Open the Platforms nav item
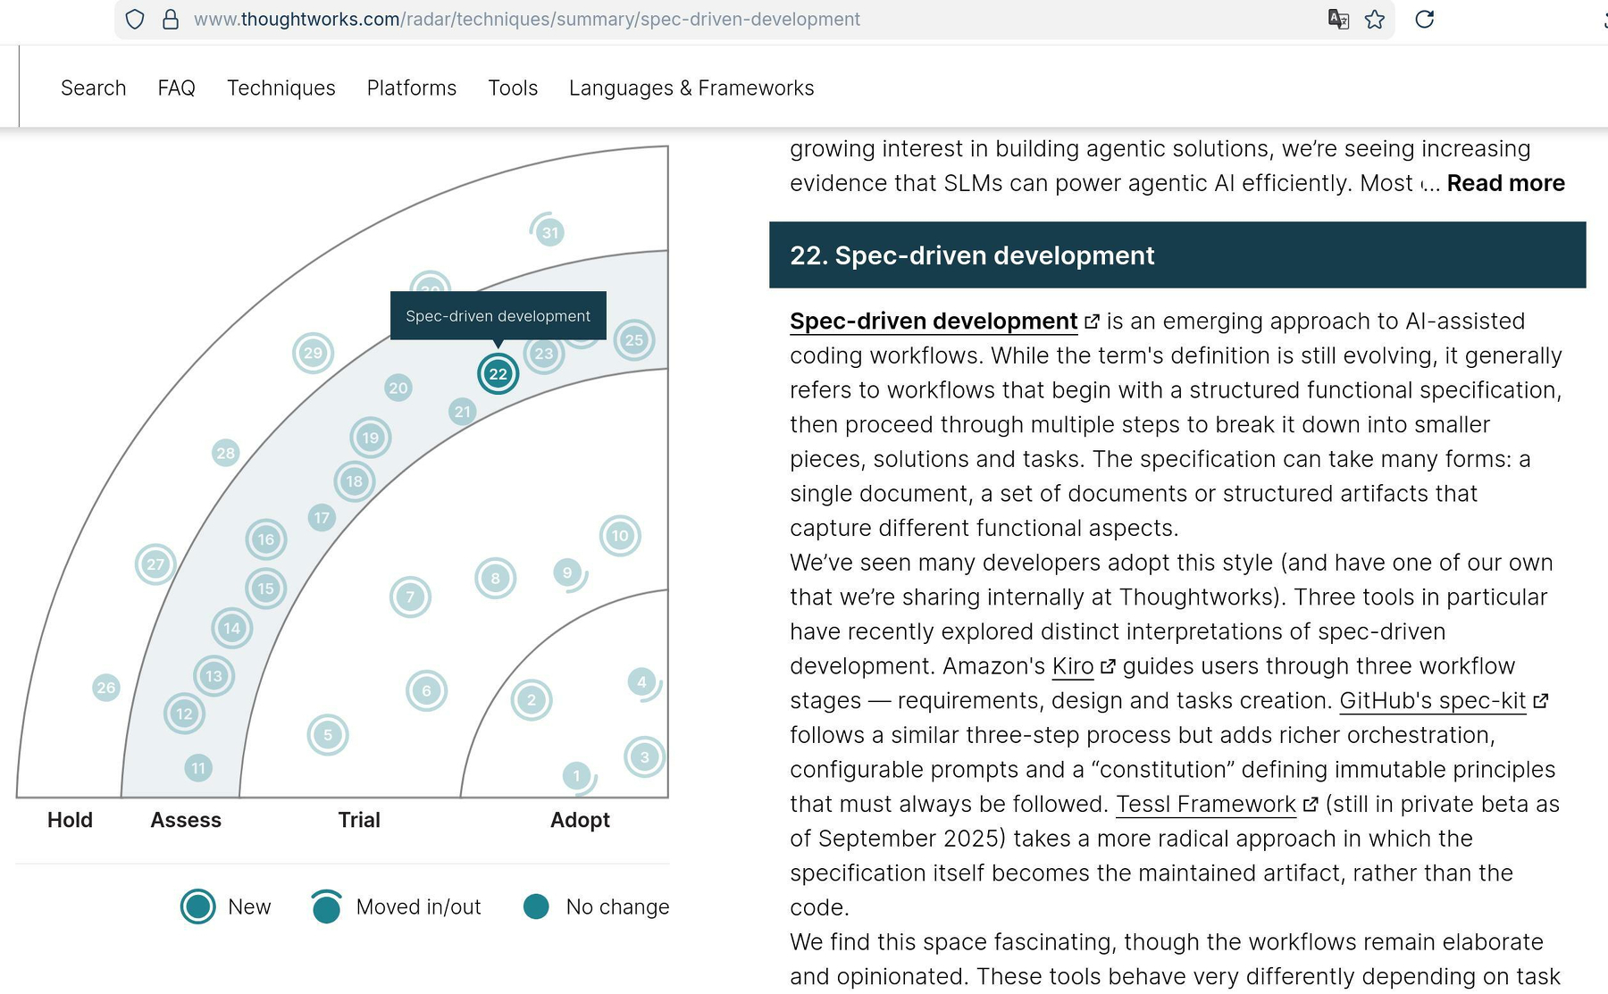The image size is (1608, 994). pyautogui.click(x=412, y=88)
